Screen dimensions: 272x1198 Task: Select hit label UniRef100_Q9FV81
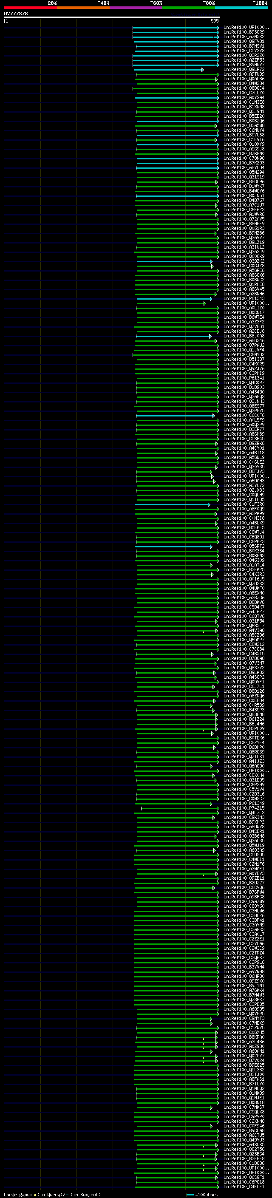[244, 41]
